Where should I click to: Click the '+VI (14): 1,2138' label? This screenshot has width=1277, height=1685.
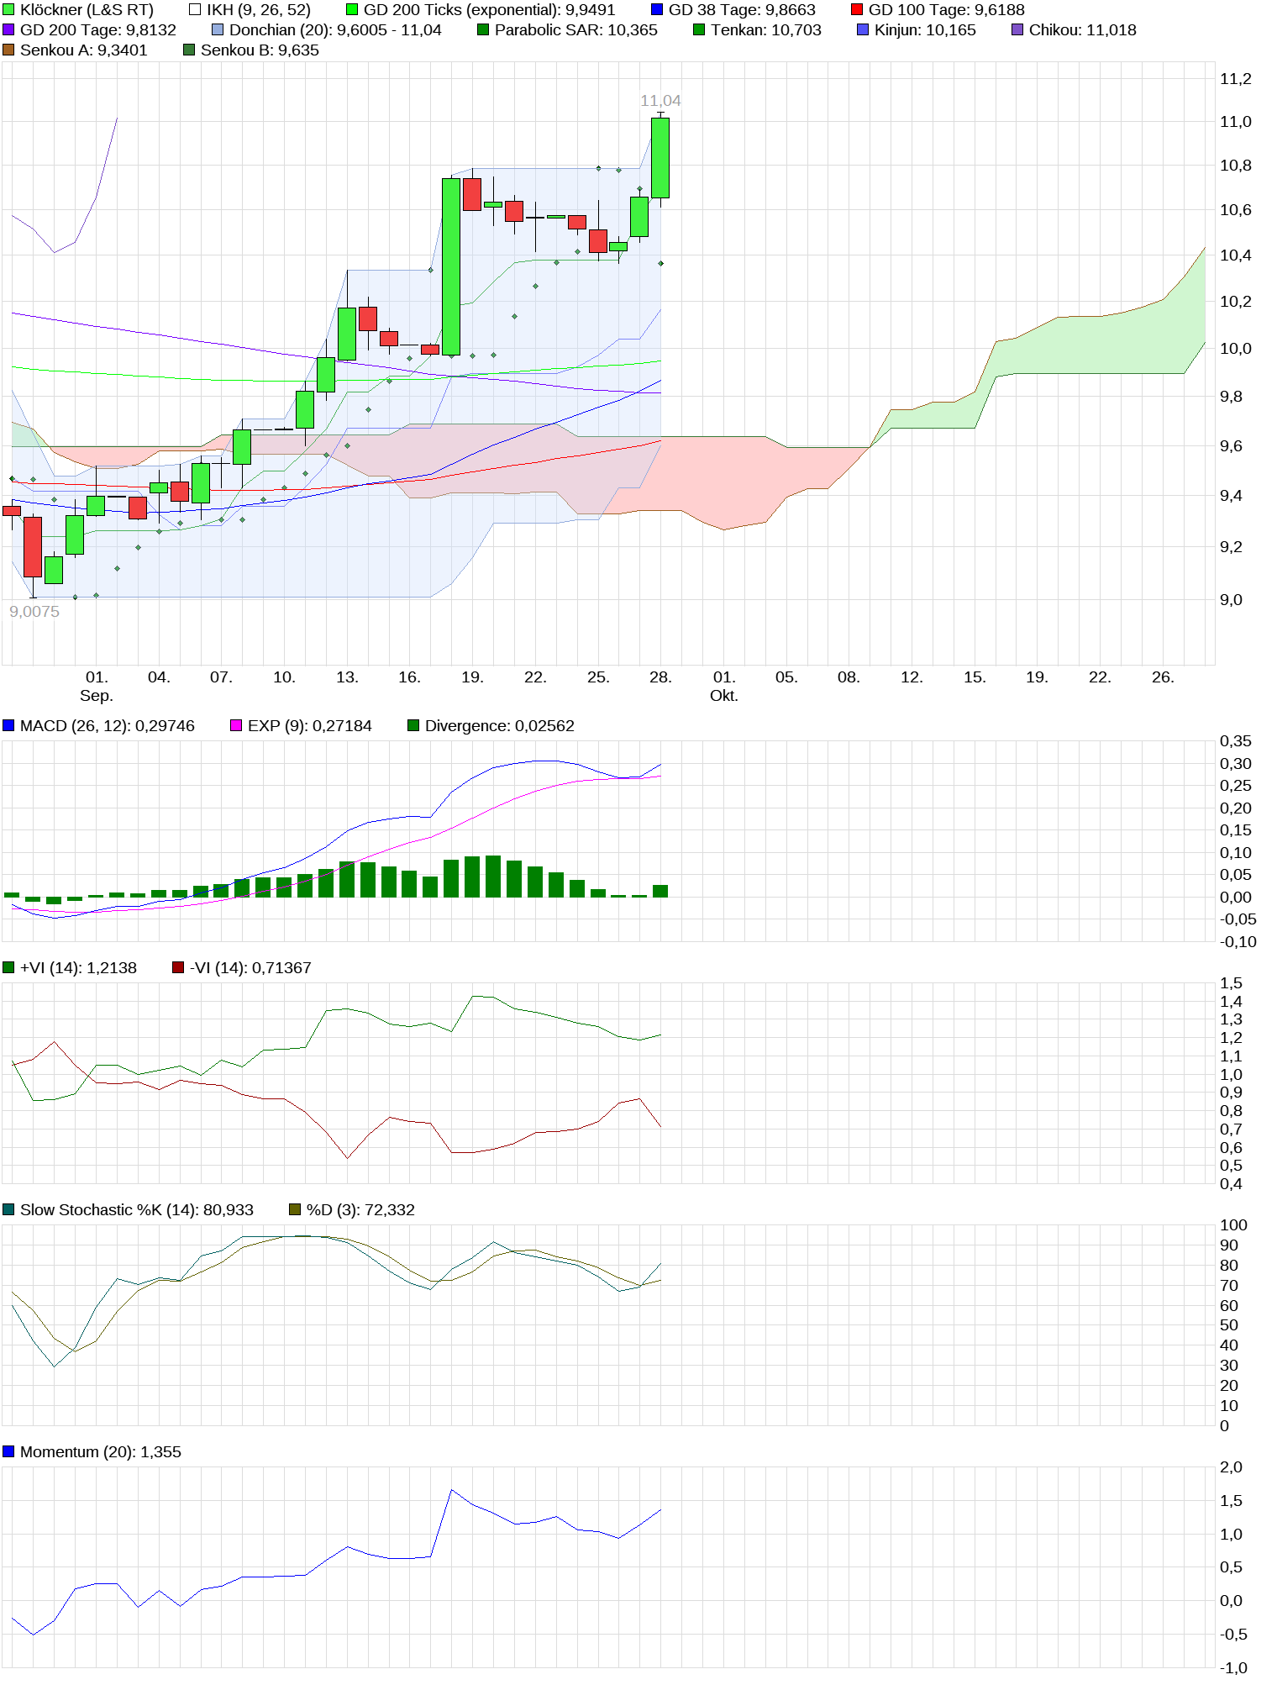click(x=78, y=968)
